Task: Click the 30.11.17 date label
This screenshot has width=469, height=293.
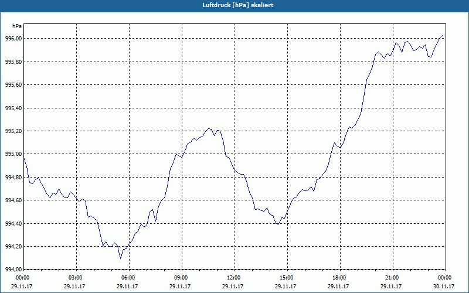Action: [444, 286]
